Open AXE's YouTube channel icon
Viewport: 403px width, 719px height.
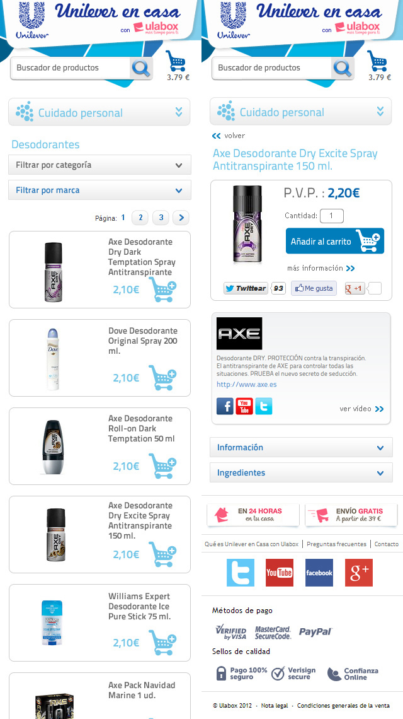click(244, 406)
